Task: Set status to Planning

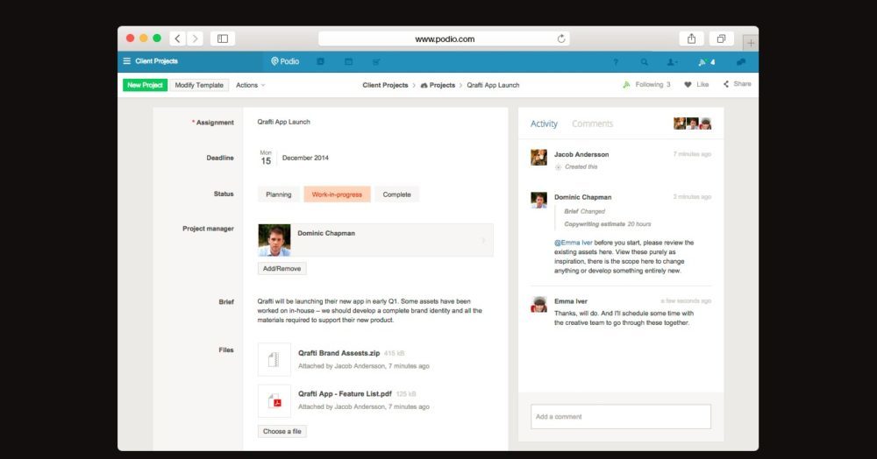Action: click(x=278, y=194)
